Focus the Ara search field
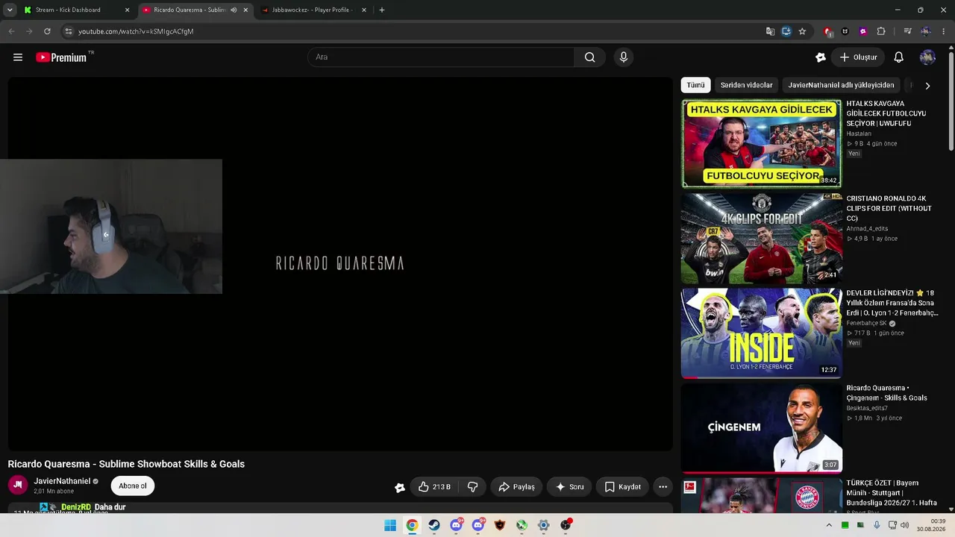 (x=441, y=57)
